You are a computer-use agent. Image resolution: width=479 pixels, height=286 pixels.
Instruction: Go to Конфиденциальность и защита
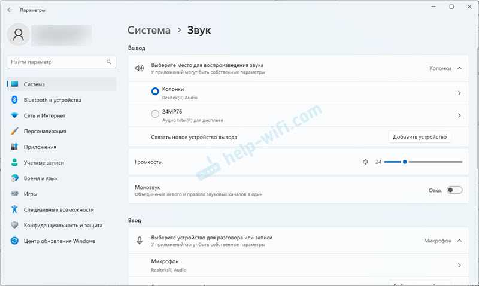coord(62,225)
